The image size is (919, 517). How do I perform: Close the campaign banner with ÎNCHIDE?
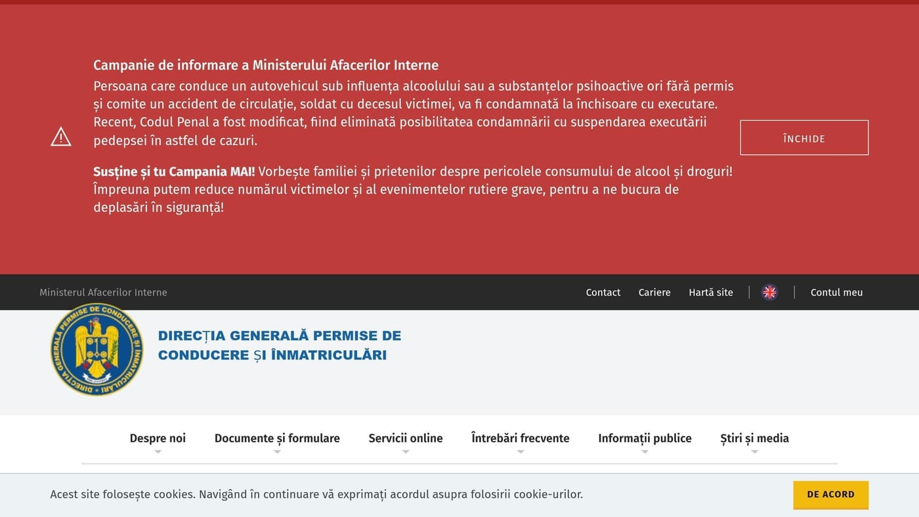tap(804, 138)
